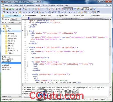Viewport: 113px width, 102px height.
Task: Open the Browser menu
Action: tap(52, 5)
